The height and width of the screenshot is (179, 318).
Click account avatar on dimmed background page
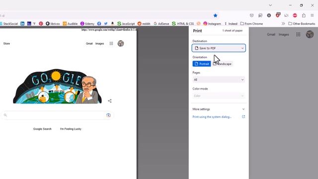tap(310, 34)
